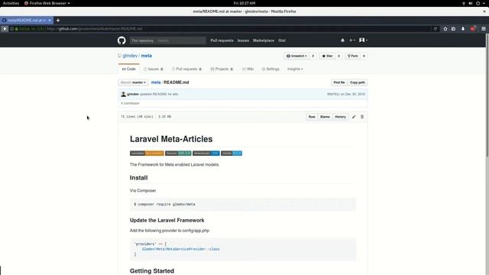Reload page with the refresh icon
The image size is (489, 275).
click(x=435, y=29)
